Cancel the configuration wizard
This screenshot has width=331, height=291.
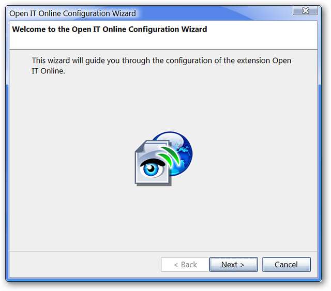pos(286,265)
